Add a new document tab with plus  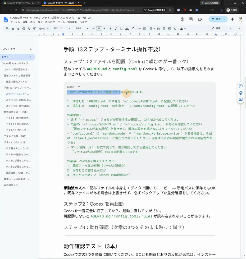coord(31,49)
